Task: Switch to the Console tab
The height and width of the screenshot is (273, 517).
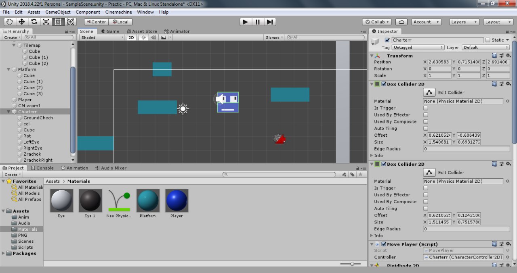Action: [42, 168]
